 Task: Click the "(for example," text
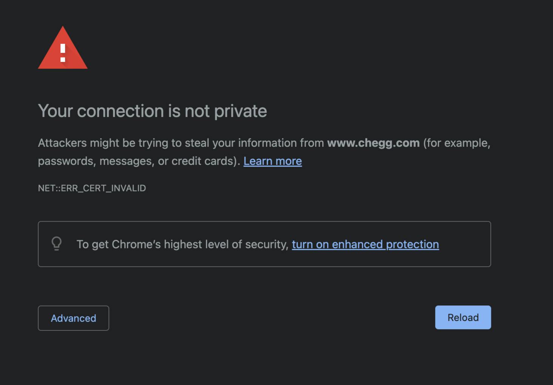tap(456, 143)
